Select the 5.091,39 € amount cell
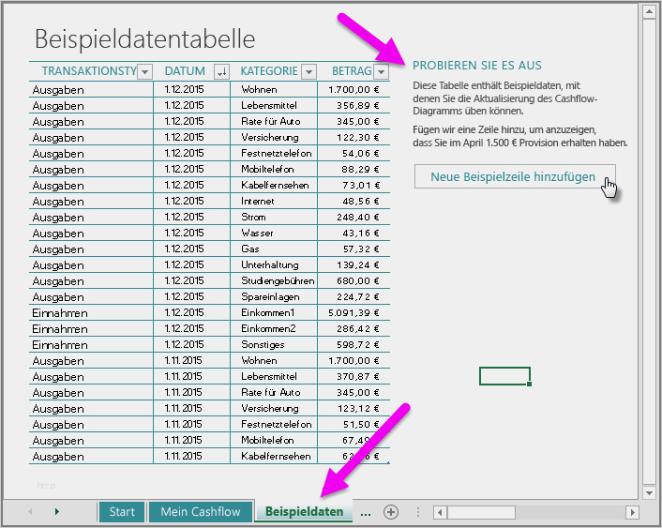 pyautogui.click(x=354, y=312)
